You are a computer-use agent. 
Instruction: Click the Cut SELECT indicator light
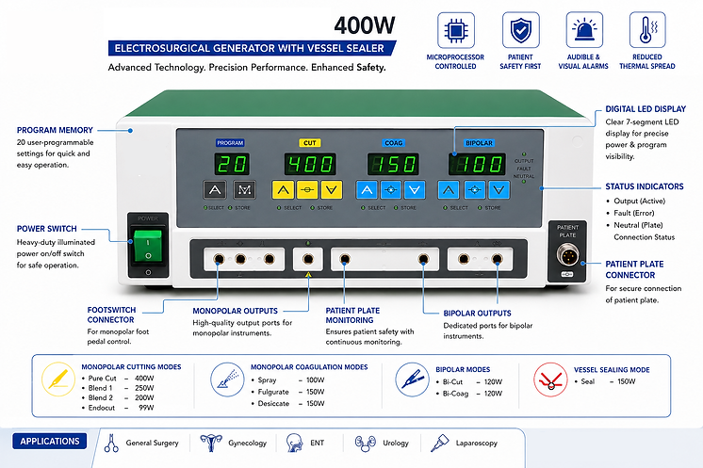tap(279, 208)
